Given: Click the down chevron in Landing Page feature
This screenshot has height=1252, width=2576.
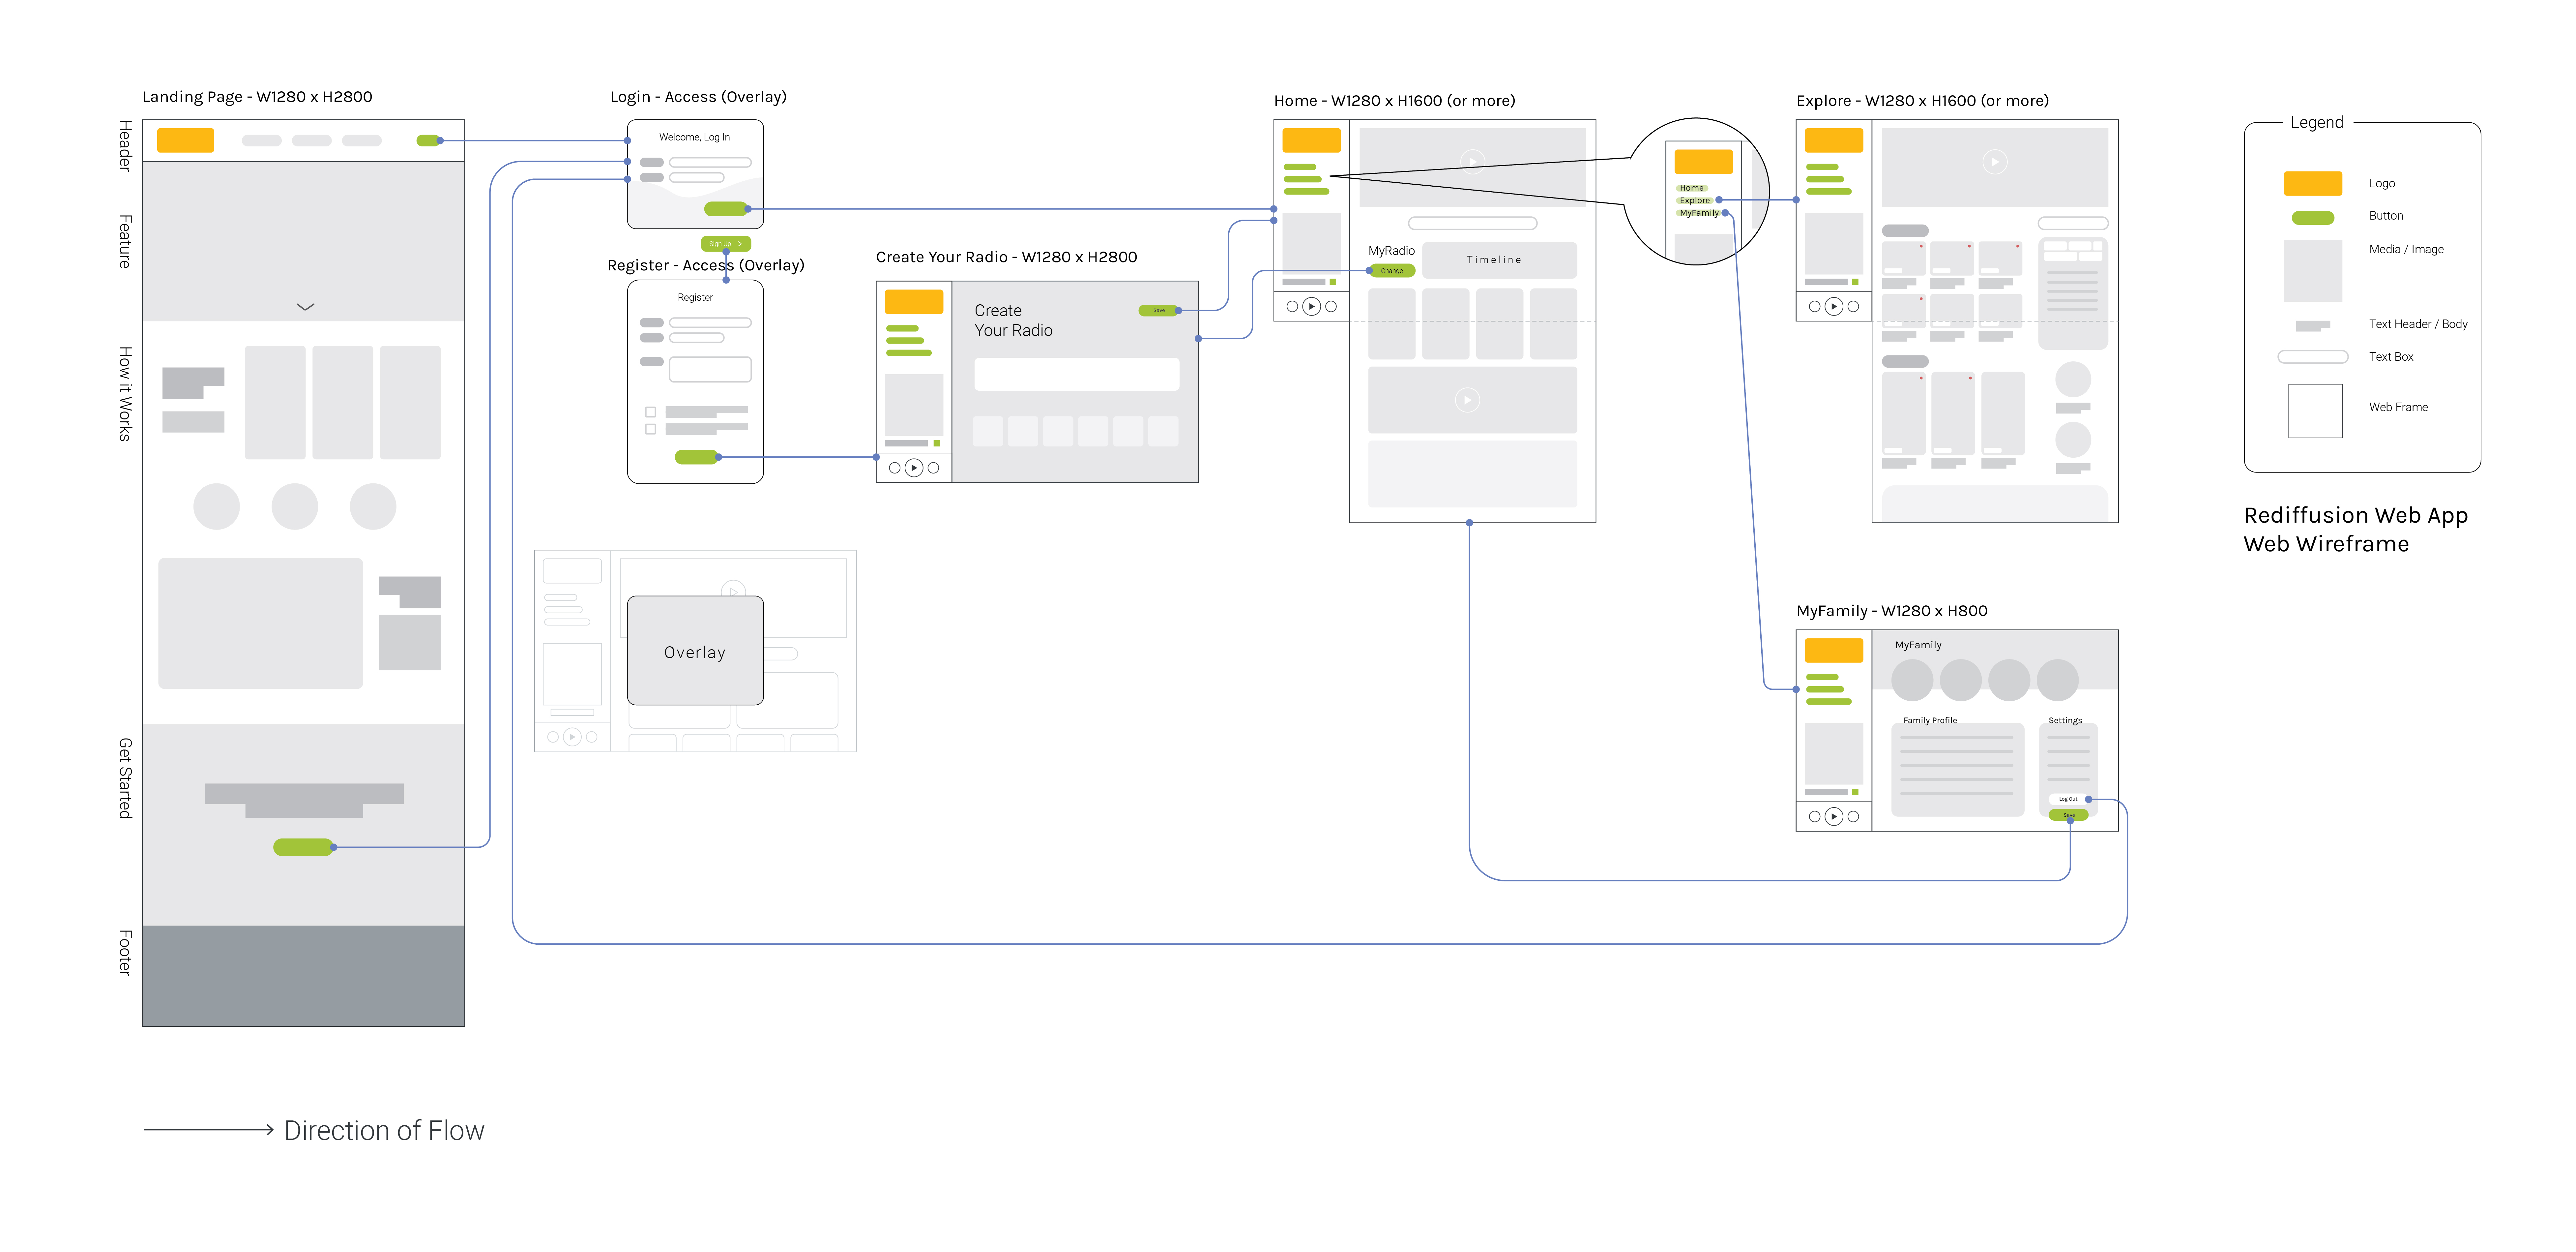Looking at the screenshot, I should [x=306, y=307].
